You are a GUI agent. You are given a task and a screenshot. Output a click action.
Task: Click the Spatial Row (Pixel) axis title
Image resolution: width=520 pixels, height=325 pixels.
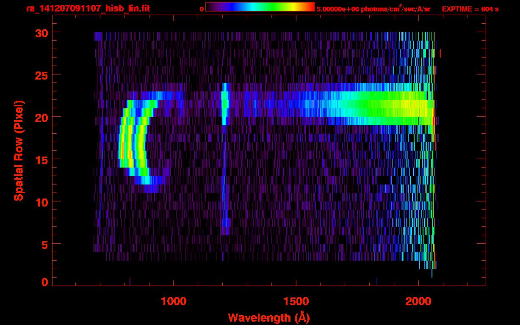click(18, 150)
